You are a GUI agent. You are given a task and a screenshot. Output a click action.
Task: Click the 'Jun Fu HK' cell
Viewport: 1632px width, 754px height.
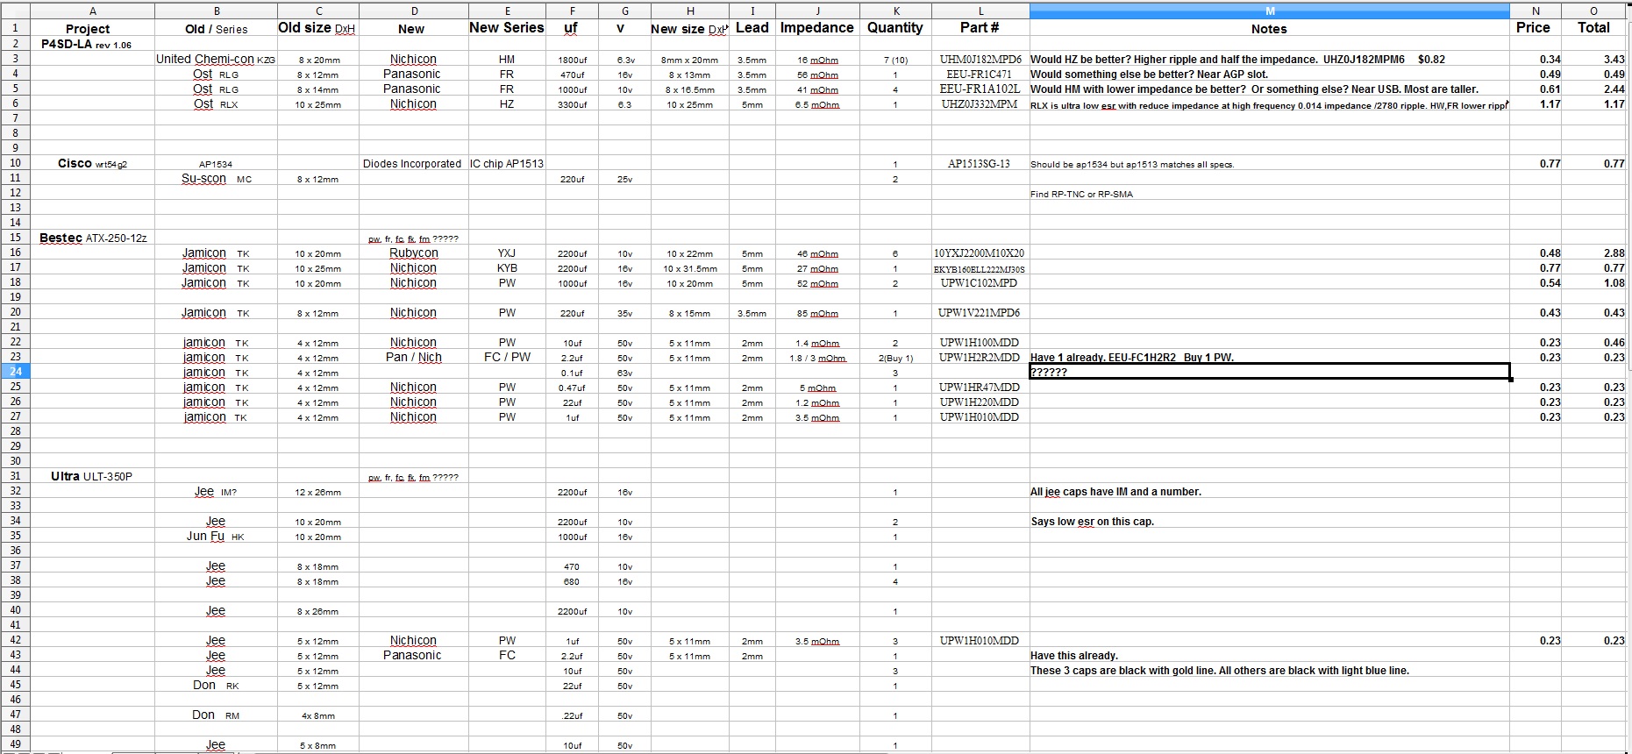(x=216, y=536)
